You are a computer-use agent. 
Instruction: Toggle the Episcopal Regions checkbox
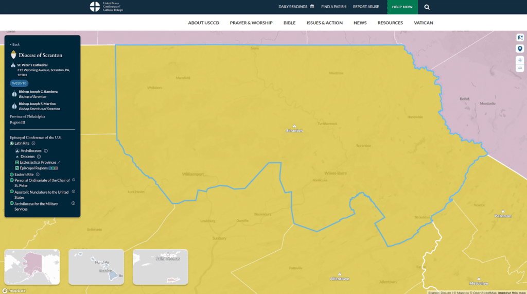pyautogui.click(x=17, y=168)
